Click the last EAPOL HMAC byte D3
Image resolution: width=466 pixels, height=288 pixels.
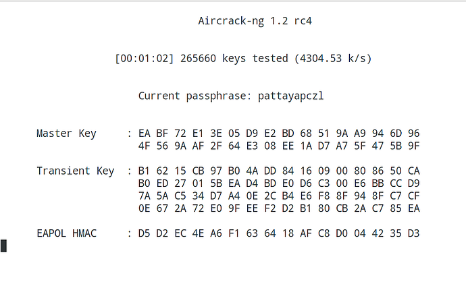pos(413,233)
